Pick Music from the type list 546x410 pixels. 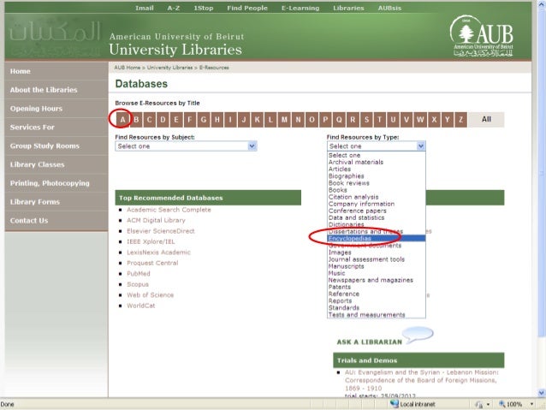click(376, 273)
